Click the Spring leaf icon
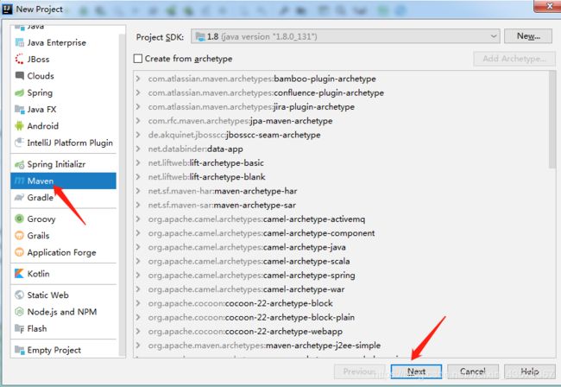 pos(19,92)
